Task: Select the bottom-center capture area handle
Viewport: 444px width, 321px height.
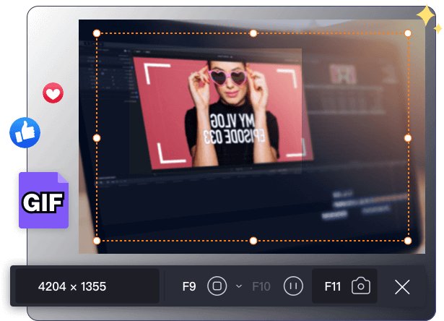Action: click(253, 241)
